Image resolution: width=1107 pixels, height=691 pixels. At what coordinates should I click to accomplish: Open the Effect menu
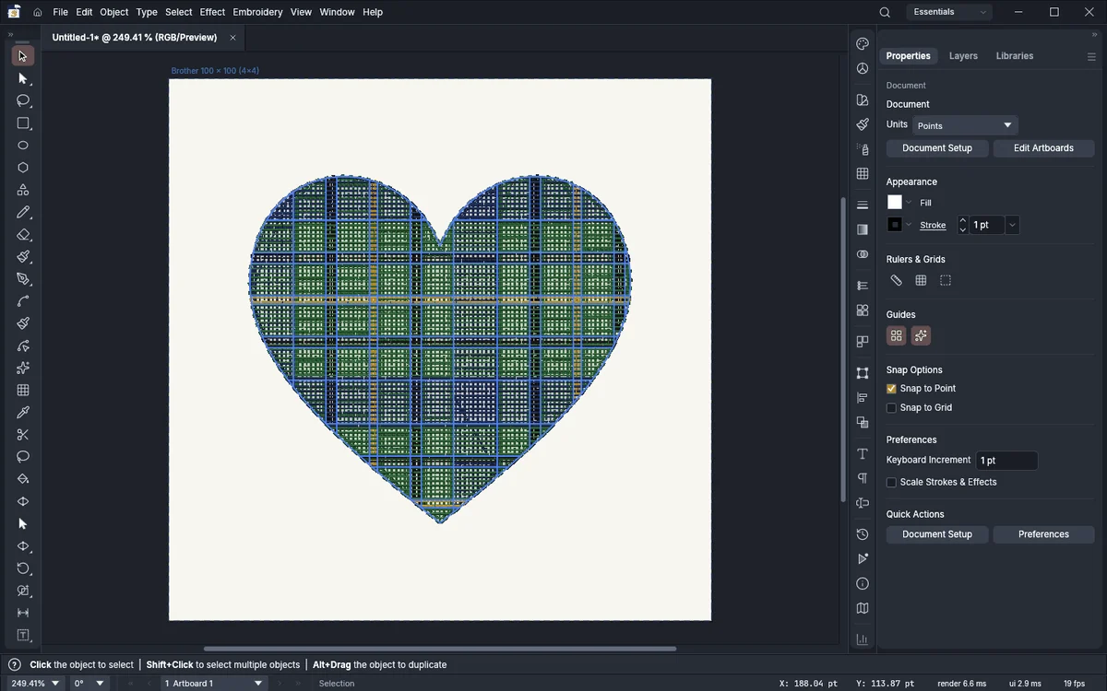[212, 12]
